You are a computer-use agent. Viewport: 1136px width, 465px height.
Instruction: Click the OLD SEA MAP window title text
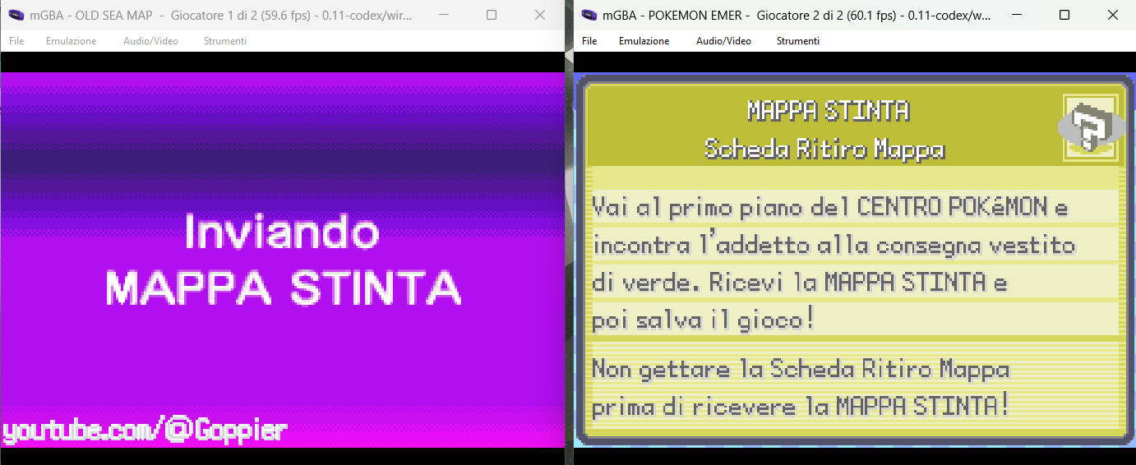coord(221,16)
